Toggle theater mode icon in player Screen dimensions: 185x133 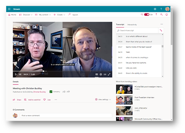[x=105, y=74]
